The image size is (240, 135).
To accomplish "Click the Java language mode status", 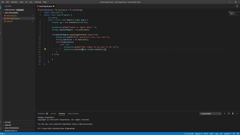I will [217, 133].
